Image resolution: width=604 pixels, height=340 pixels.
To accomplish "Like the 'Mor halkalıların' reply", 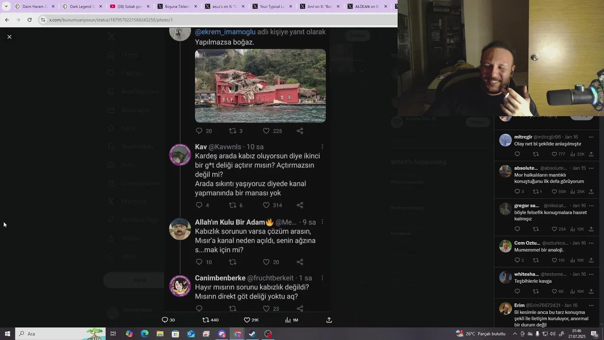I will 554,191.
